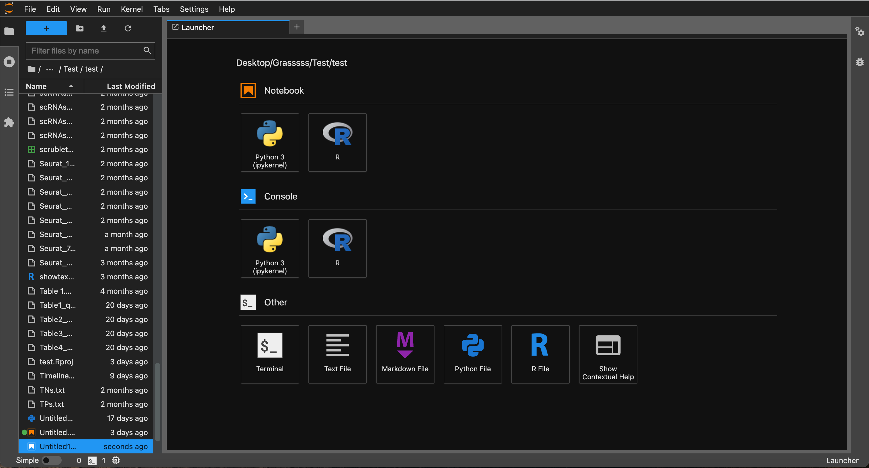
Task: Select the TPs.txt file
Action: tap(86, 404)
